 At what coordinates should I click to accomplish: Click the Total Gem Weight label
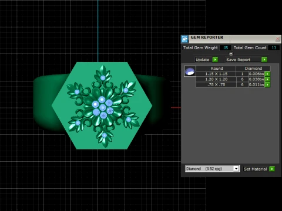point(200,47)
